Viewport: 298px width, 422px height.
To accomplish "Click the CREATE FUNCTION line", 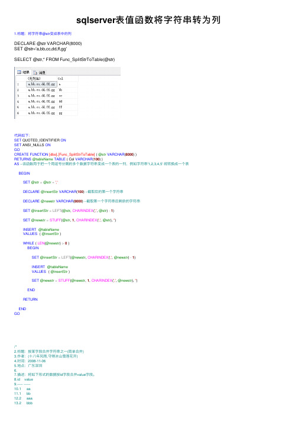I will 75,154.
